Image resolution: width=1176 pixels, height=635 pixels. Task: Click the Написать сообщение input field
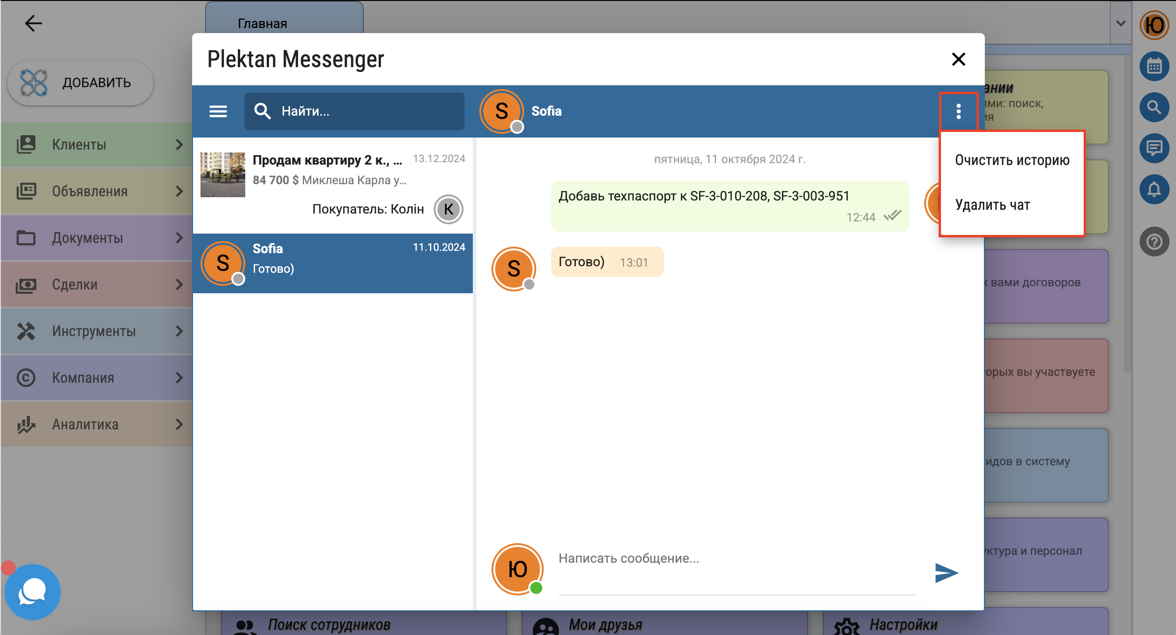point(737,570)
